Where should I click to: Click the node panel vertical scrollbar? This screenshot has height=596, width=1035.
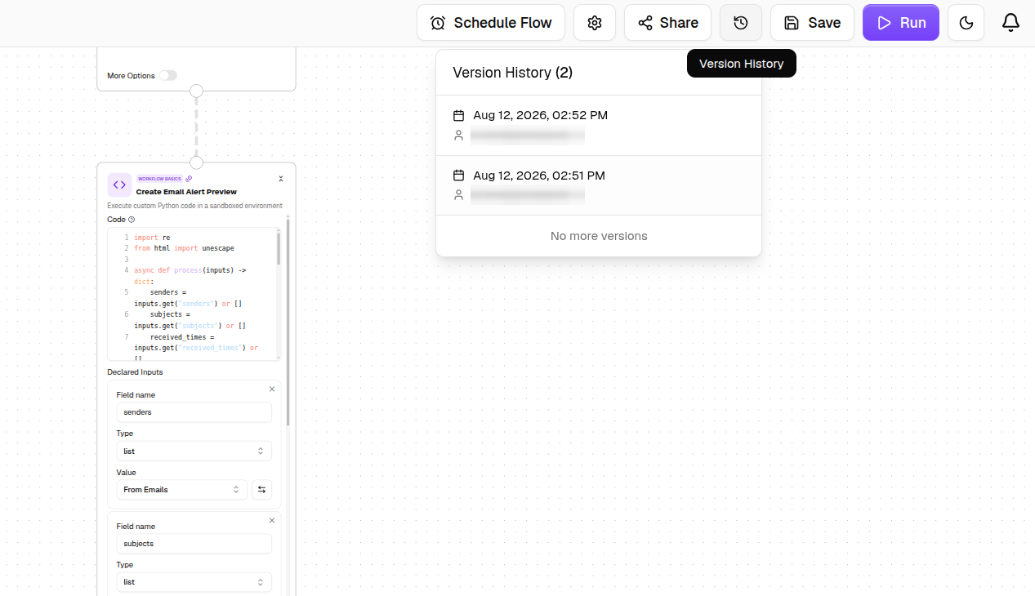tap(288, 322)
